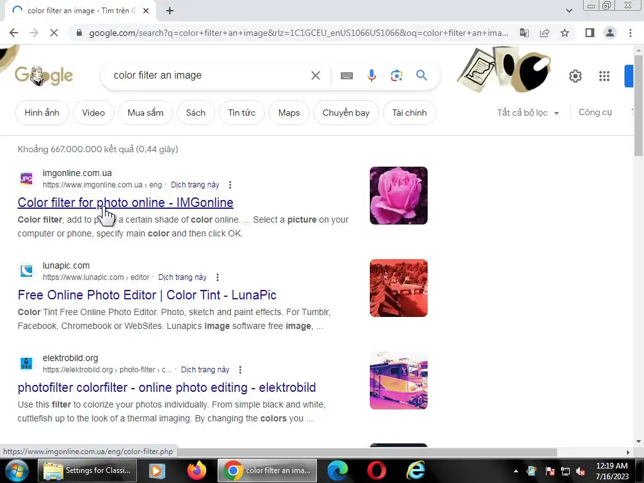
Task: Open more options for lunapic result
Action: [x=218, y=277]
